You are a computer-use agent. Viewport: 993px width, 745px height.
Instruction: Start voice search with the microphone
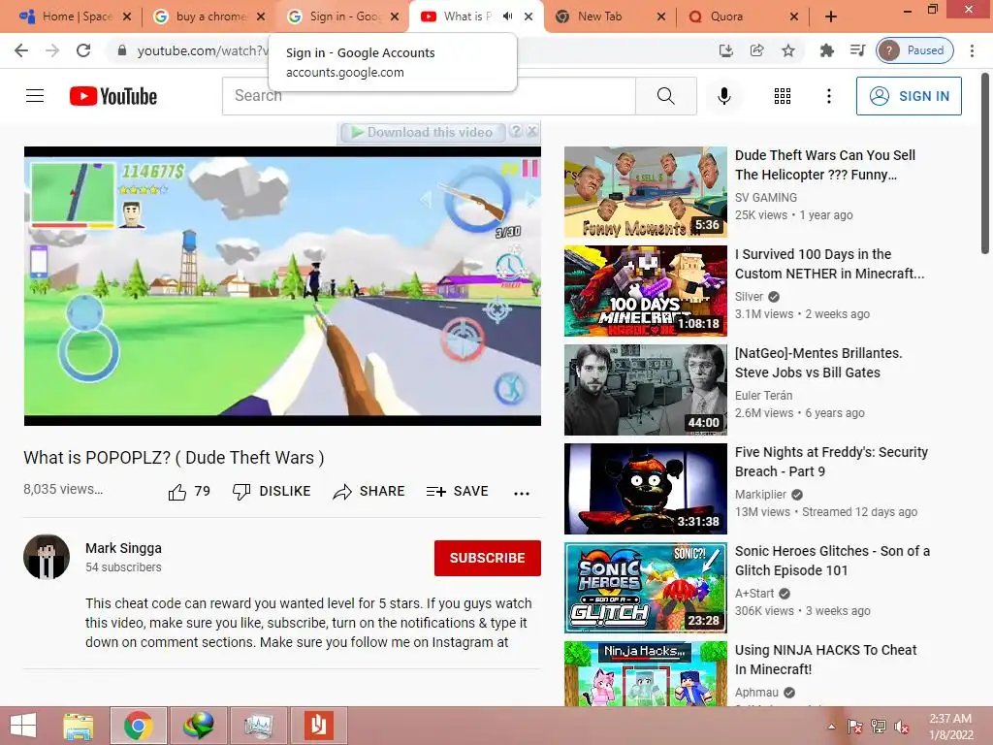(x=723, y=96)
